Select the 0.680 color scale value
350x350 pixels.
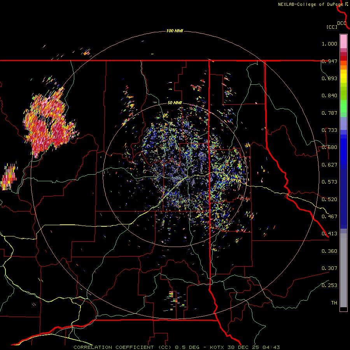(329, 147)
